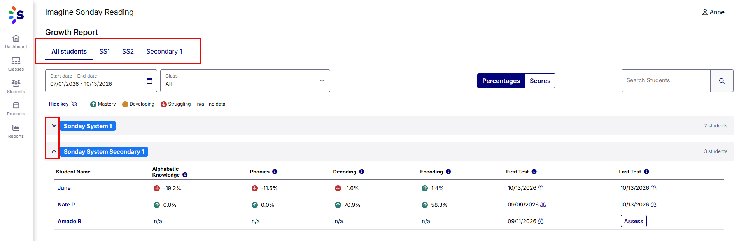
Task: Click info icon beside First Test header
Action: 534,172
